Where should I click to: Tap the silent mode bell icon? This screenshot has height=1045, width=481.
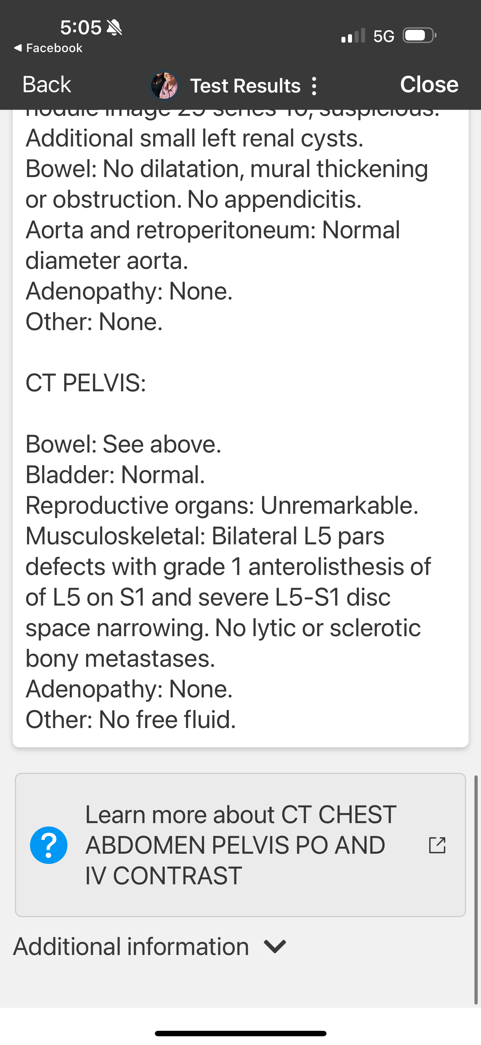click(114, 28)
